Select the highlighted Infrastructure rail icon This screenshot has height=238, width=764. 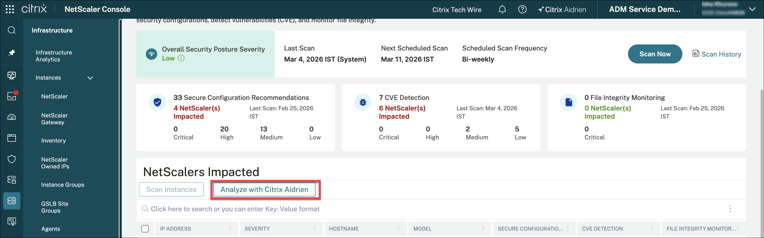pos(12,201)
